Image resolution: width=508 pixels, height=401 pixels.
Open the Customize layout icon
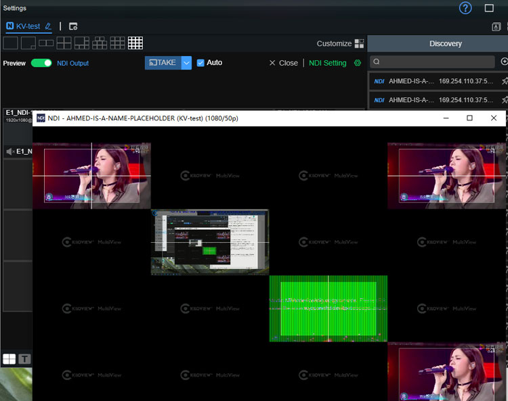tap(359, 44)
